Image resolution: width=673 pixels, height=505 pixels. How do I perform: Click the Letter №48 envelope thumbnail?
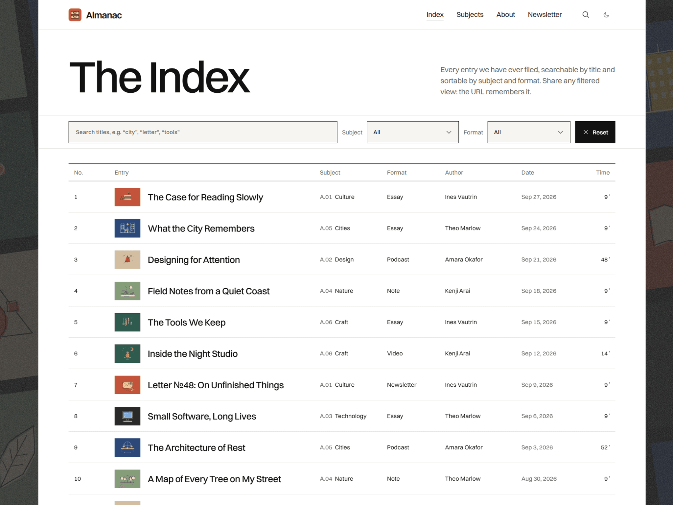(x=127, y=385)
